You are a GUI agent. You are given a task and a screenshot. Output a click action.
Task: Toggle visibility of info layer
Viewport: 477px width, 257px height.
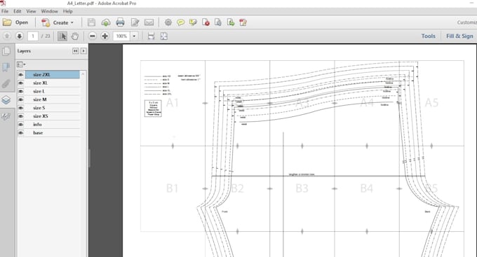(x=20, y=124)
